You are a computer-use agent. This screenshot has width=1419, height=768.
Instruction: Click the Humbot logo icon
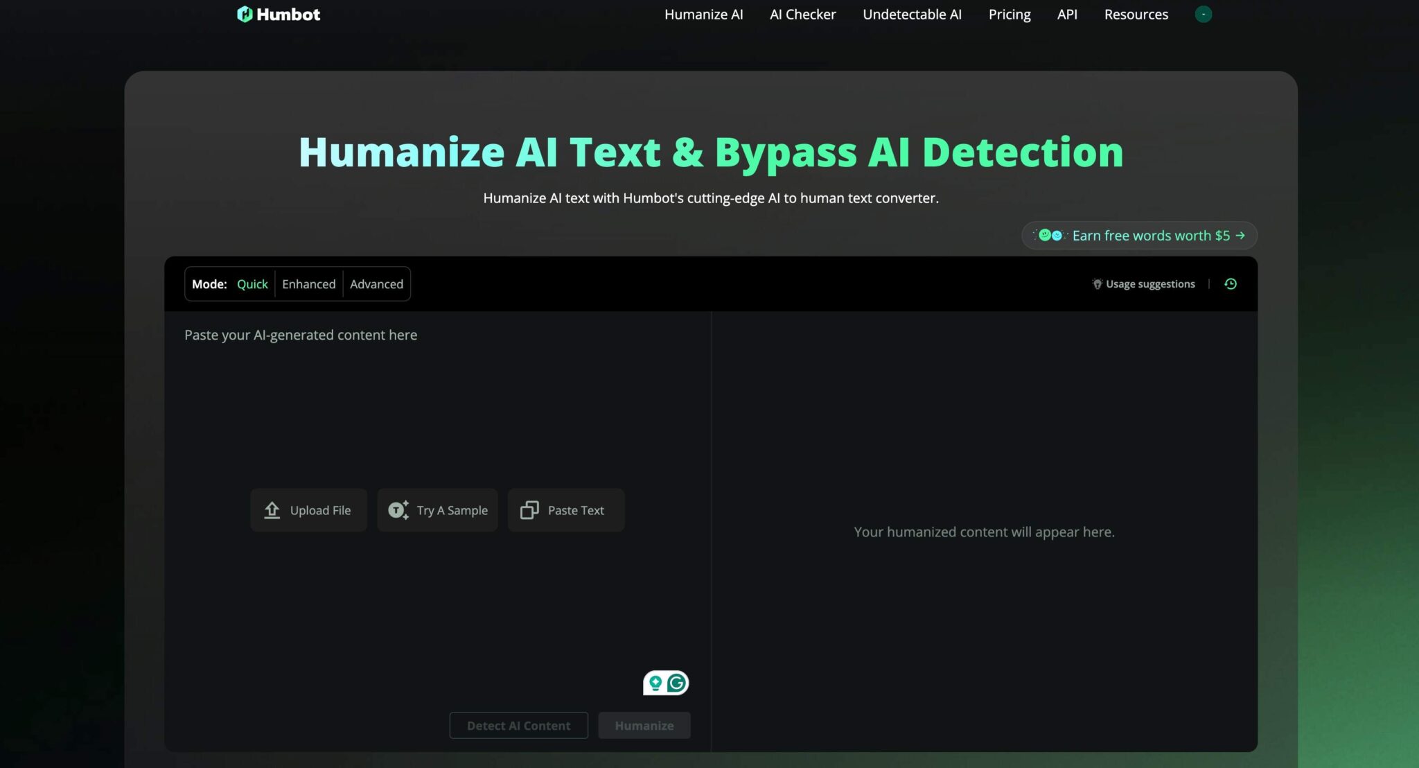pos(244,14)
